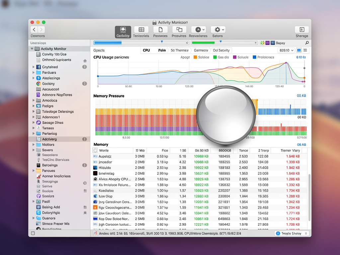Click home icon beside Onhtno0 lupicants
Screen dimensions: 340x255
click(x=85, y=61)
